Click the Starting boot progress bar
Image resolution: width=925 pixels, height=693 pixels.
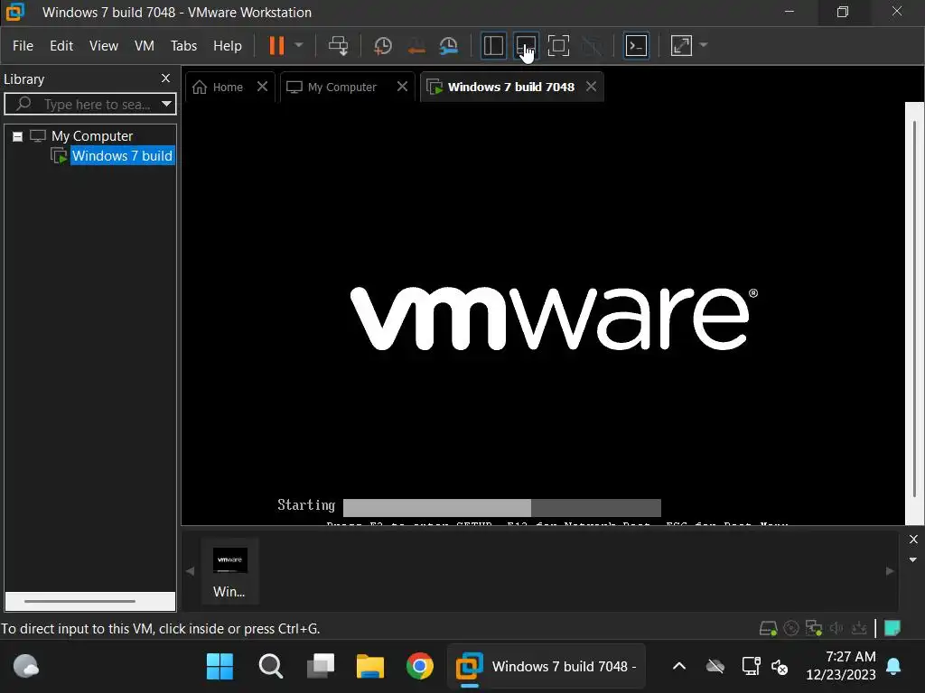tap(501, 507)
